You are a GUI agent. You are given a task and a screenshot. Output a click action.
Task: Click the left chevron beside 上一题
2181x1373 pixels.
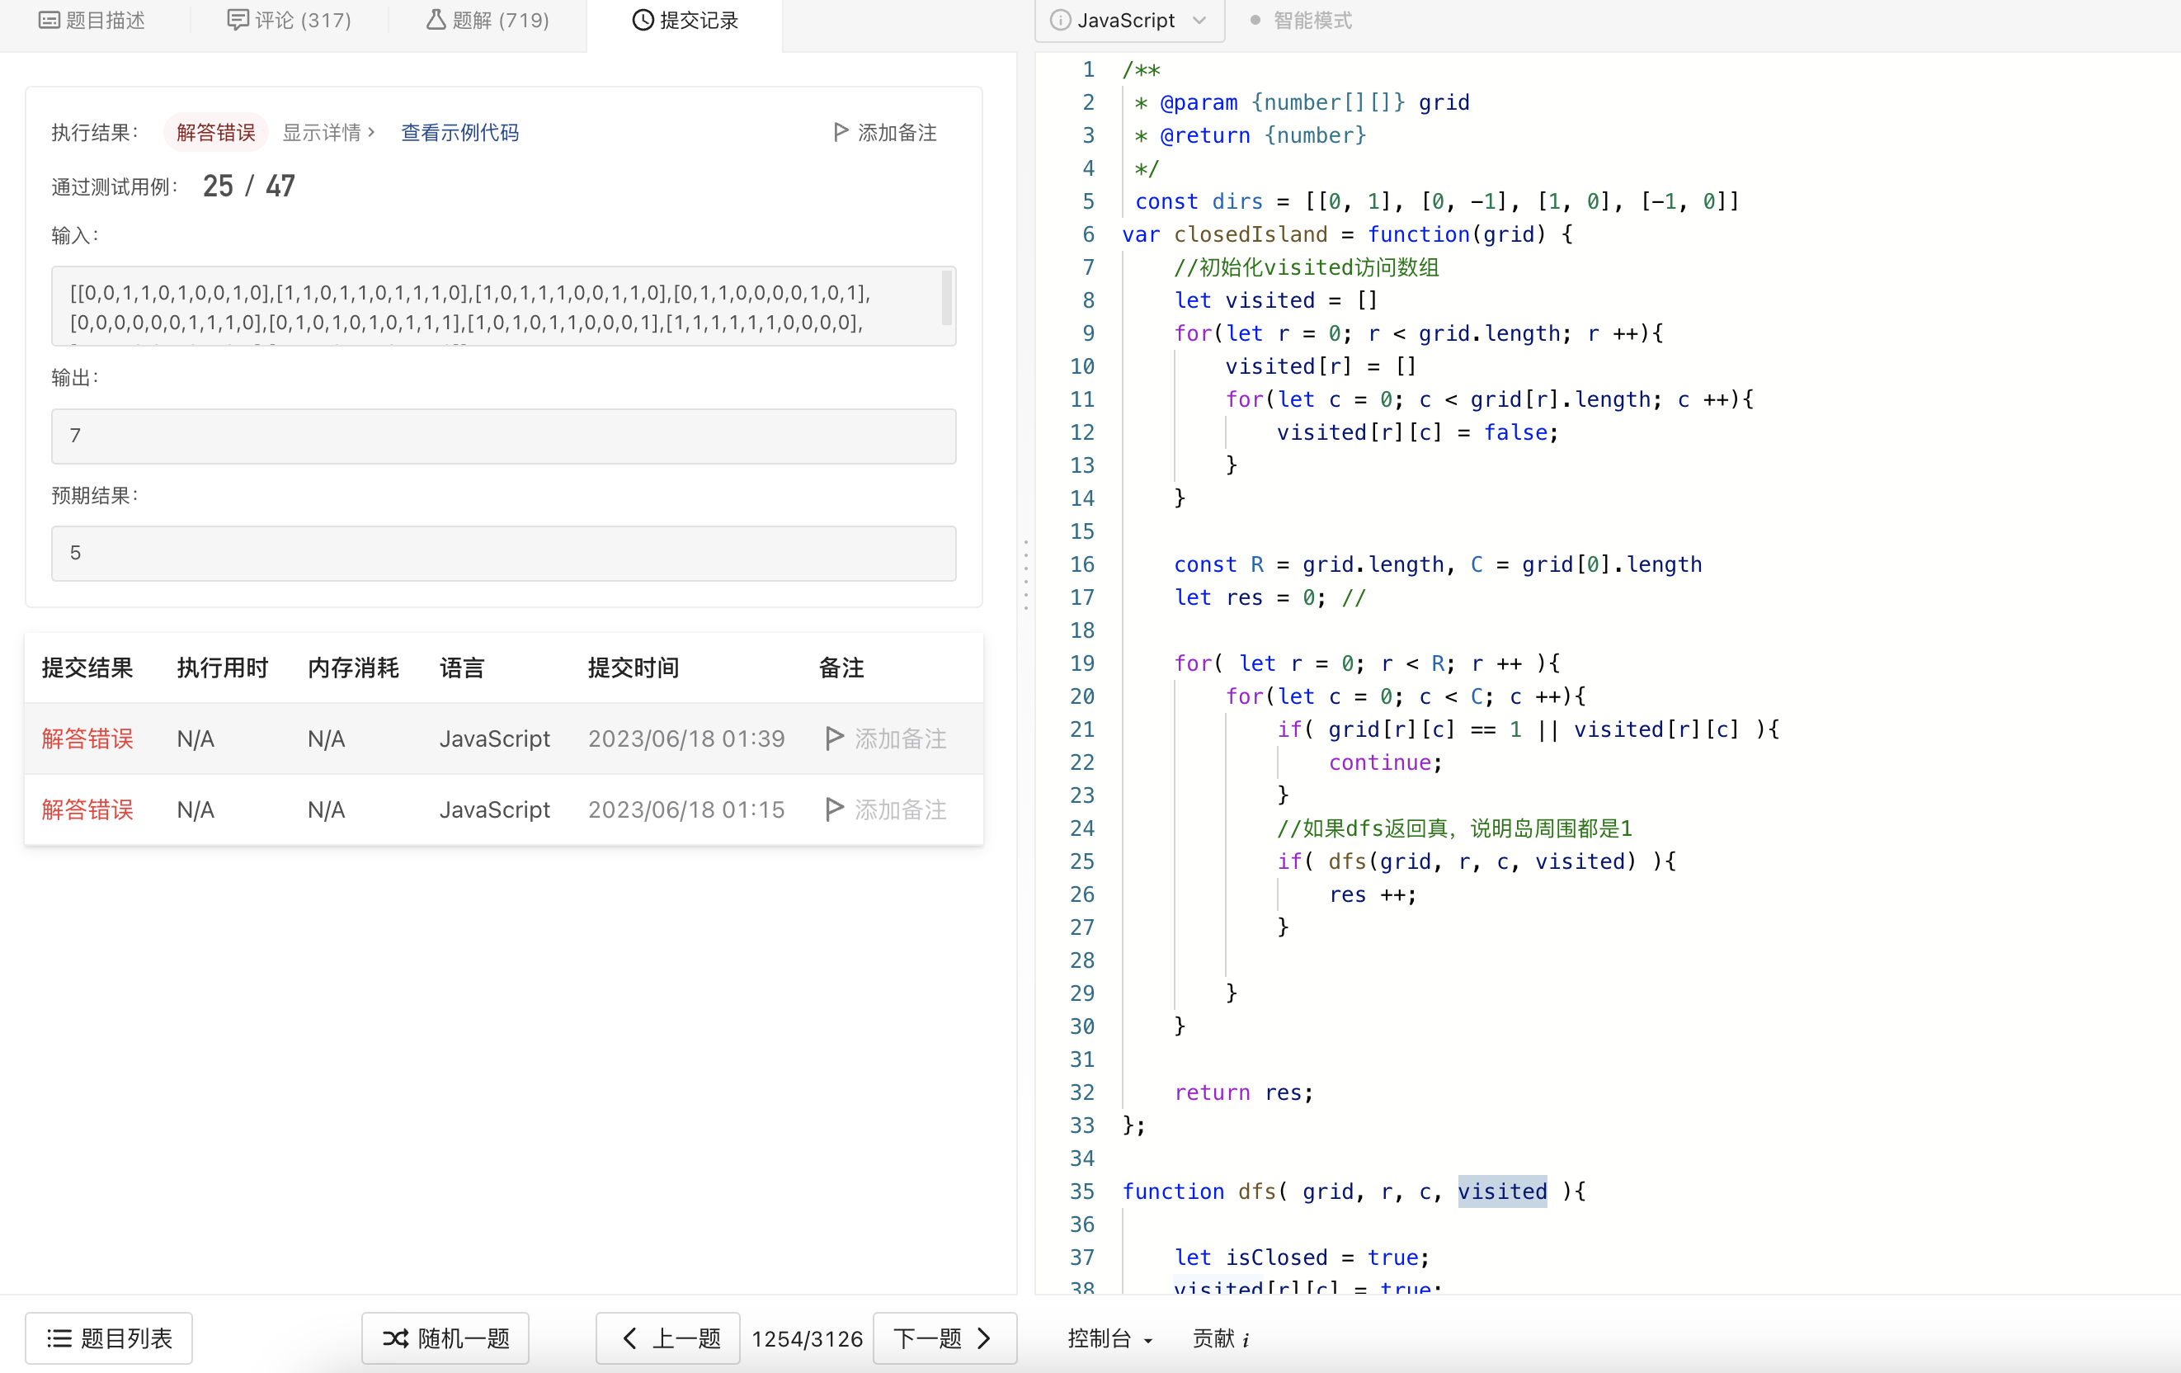click(629, 1338)
